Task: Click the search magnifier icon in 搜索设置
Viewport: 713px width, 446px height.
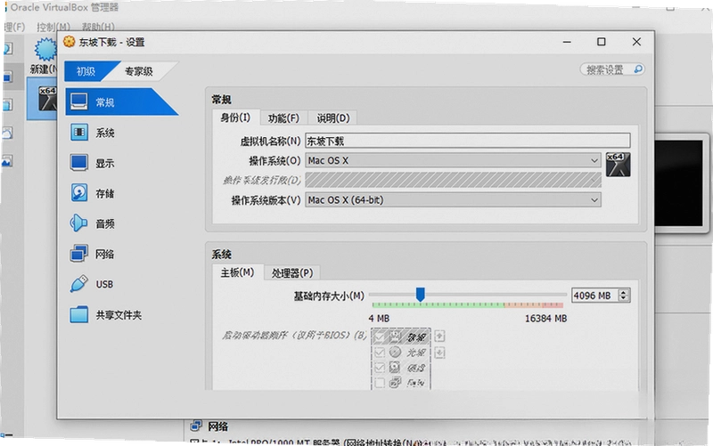Action: (x=638, y=69)
